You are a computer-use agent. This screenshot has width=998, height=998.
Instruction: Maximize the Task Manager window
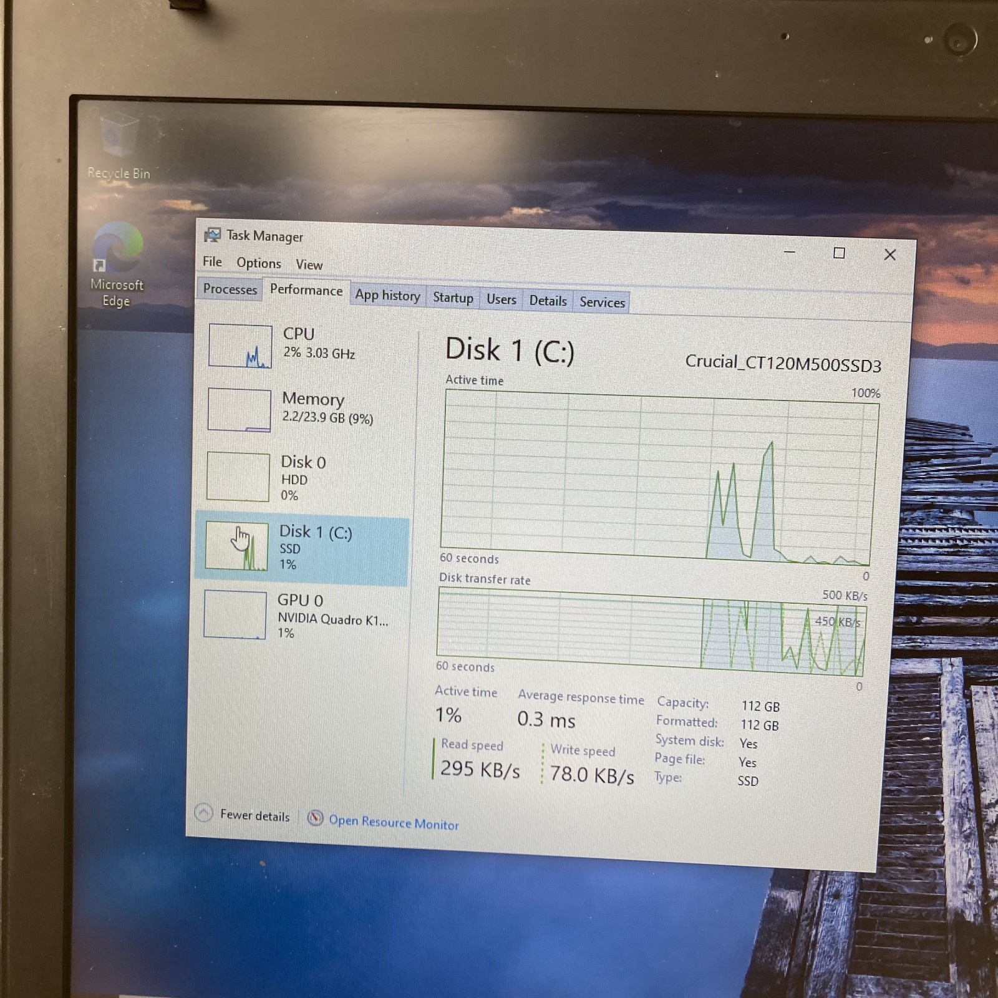[839, 253]
